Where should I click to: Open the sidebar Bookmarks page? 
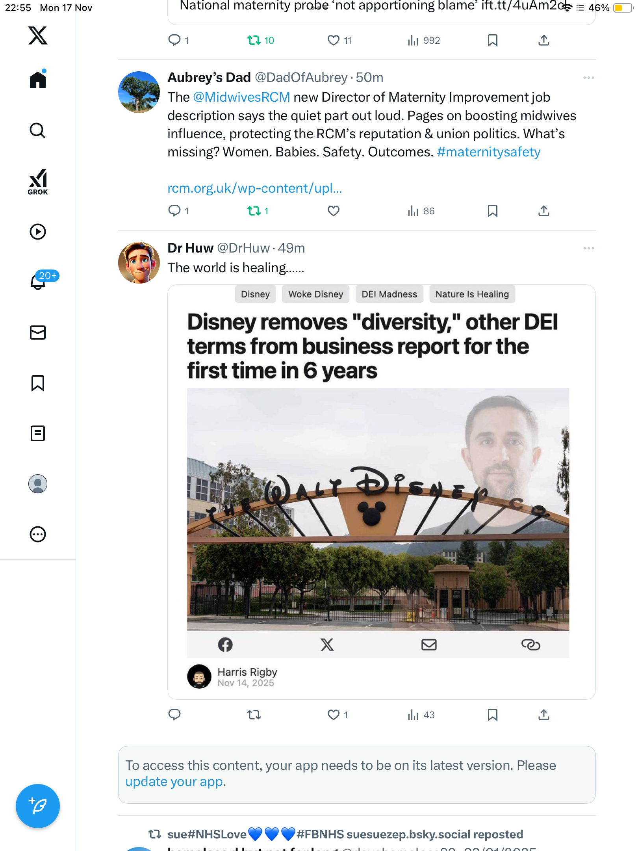pos(38,383)
